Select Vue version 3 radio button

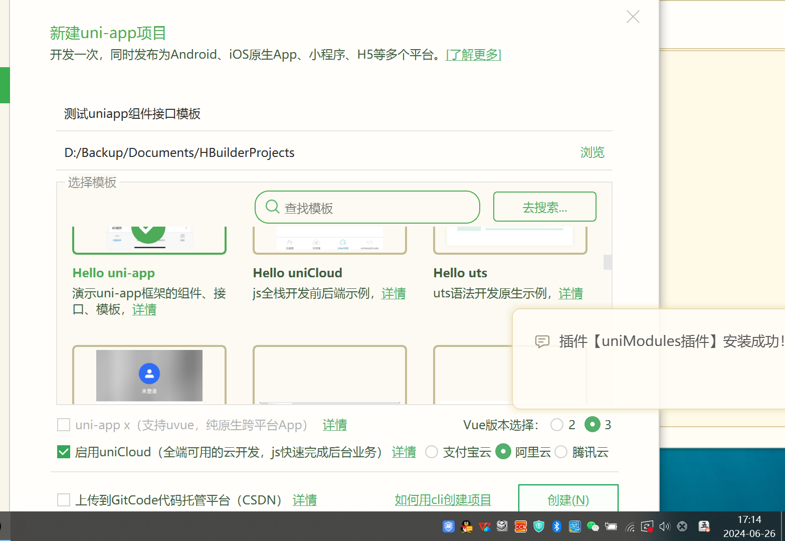[593, 425]
